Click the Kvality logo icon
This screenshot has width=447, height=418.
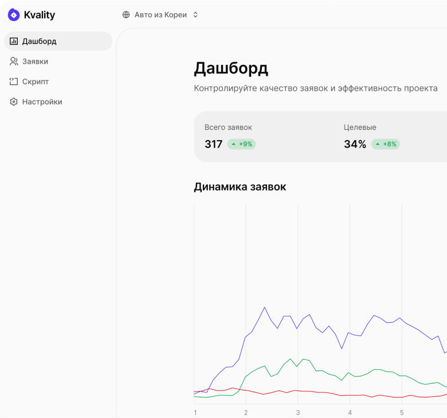[14, 15]
